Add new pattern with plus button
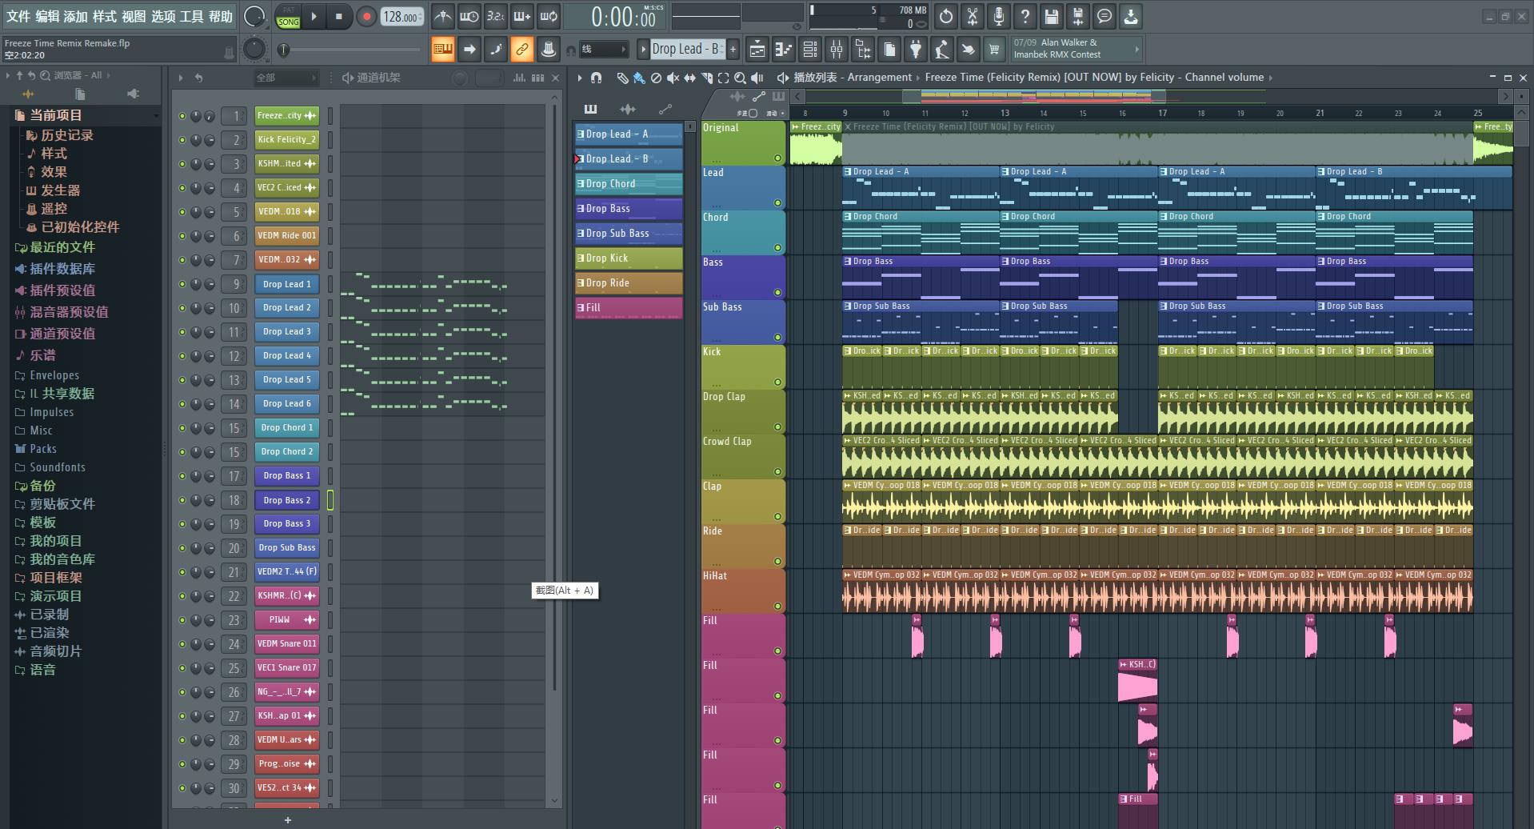 coord(733,50)
